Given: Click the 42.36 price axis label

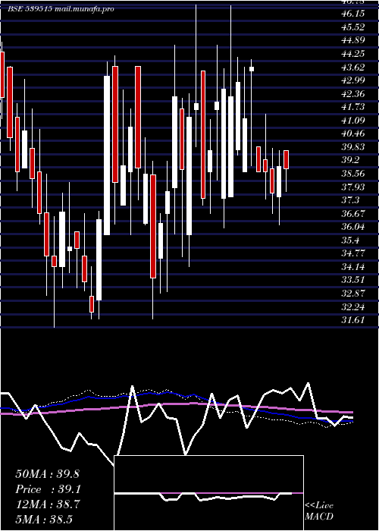Looking at the screenshot, I should point(353,94).
